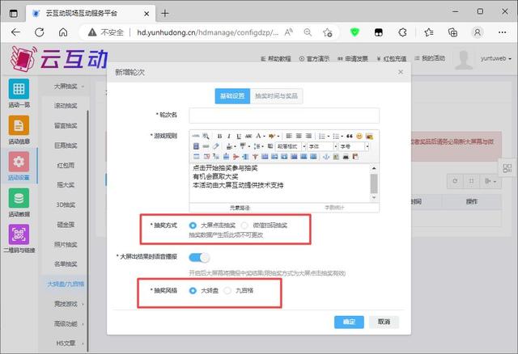
Task: Collapse the 大屏抽奖 menu group
Action: (x=68, y=86)
